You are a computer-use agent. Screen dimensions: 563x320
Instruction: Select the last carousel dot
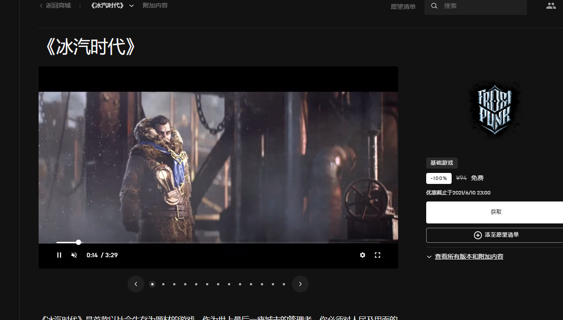[x=284, y=284]
